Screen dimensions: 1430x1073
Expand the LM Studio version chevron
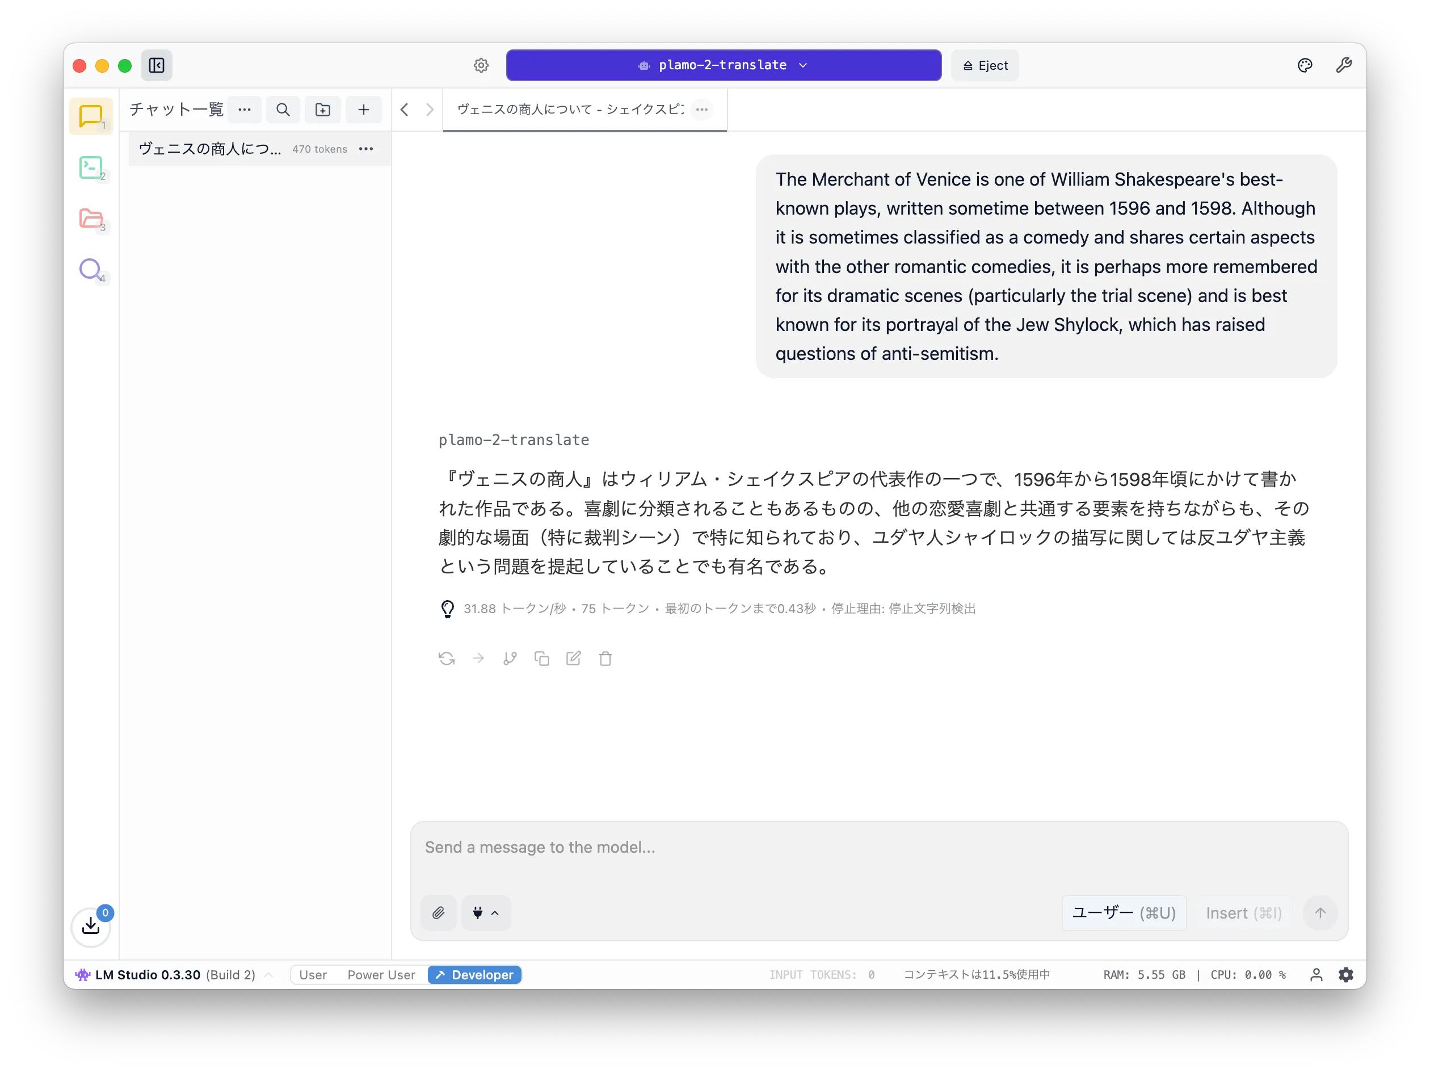click(270, 975)
